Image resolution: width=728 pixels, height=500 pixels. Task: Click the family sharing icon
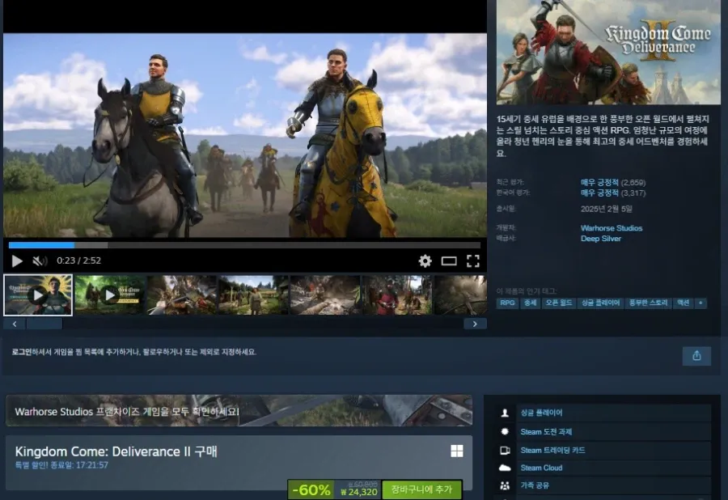pyautogui.click(x=505, y=485)
